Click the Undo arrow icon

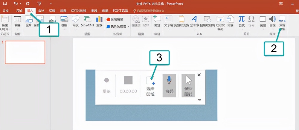coord(16,3)
